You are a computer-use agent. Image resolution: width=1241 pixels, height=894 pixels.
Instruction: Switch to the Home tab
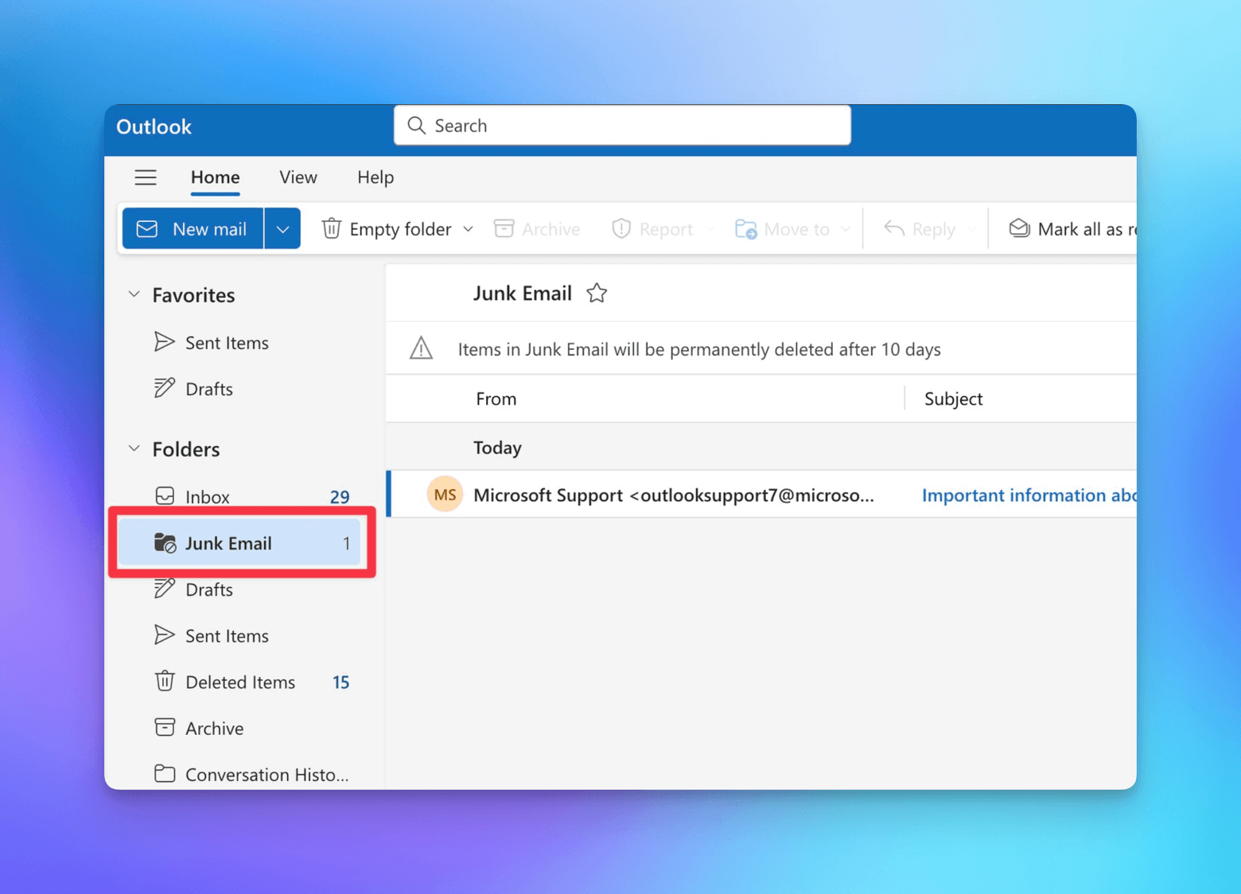(215, 177)
